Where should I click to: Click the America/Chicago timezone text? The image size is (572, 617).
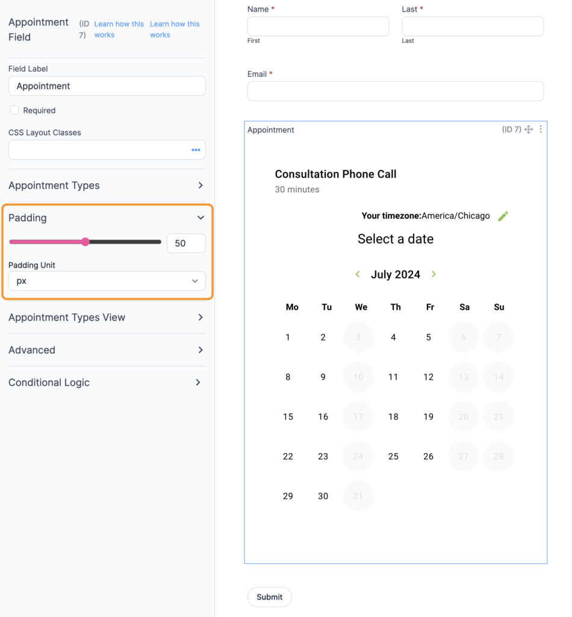[456, 216]
